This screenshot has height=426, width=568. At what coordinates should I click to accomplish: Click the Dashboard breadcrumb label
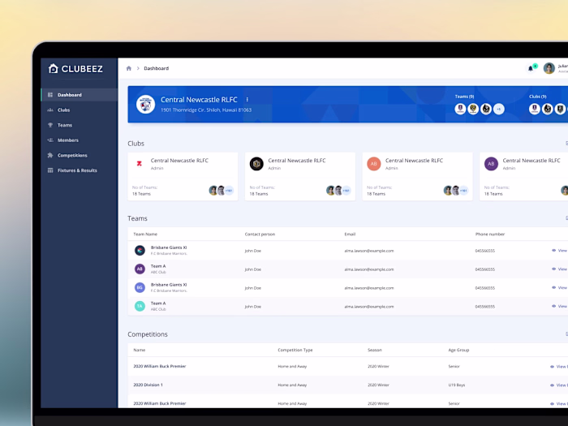tap(156, 68)
